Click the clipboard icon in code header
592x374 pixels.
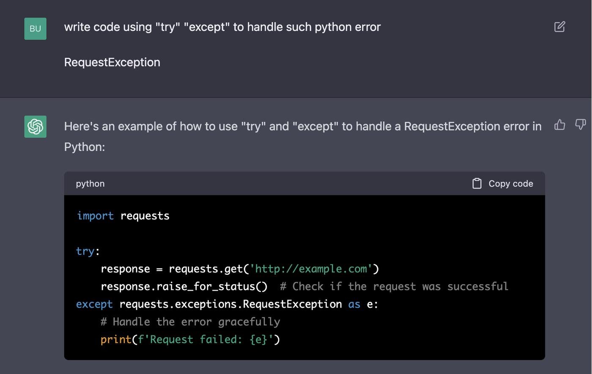click(x=477, y=183)
